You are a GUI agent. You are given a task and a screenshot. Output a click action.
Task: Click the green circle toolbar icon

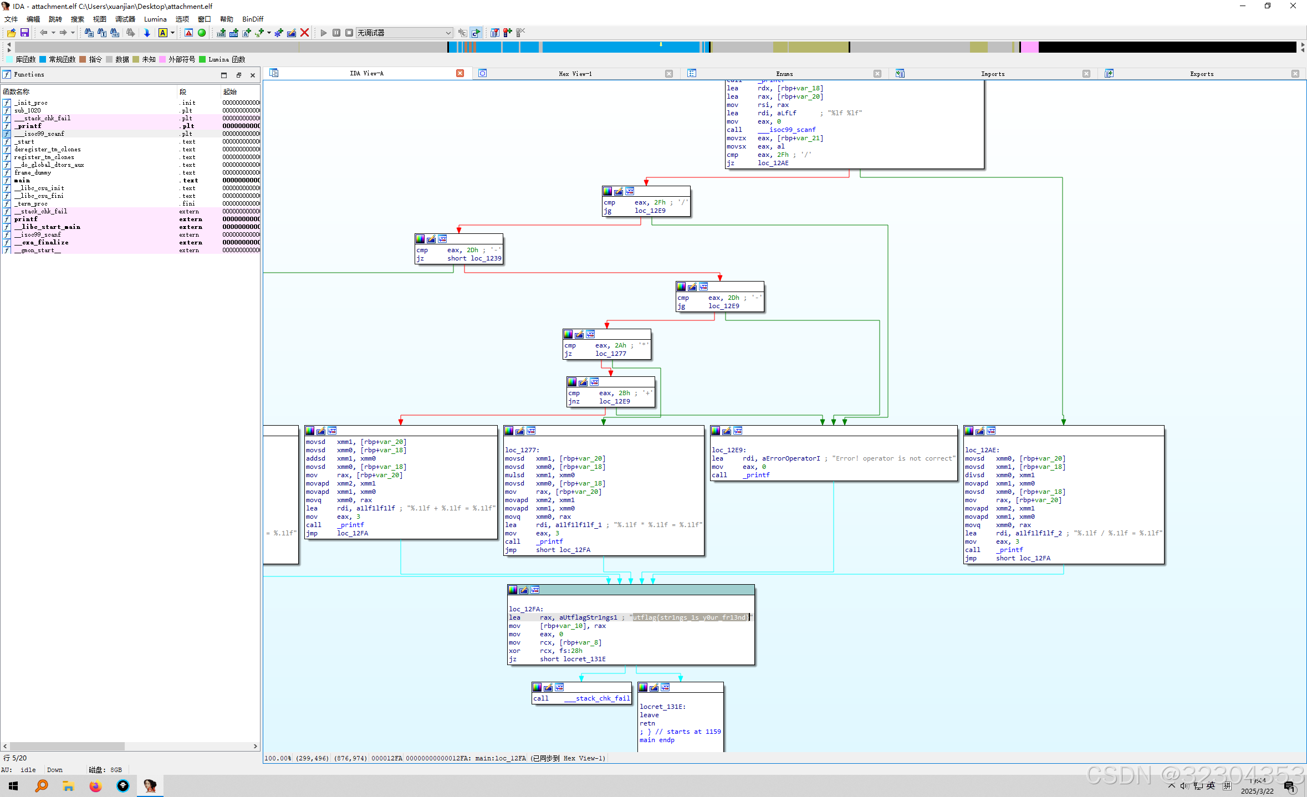pos(202,33)
